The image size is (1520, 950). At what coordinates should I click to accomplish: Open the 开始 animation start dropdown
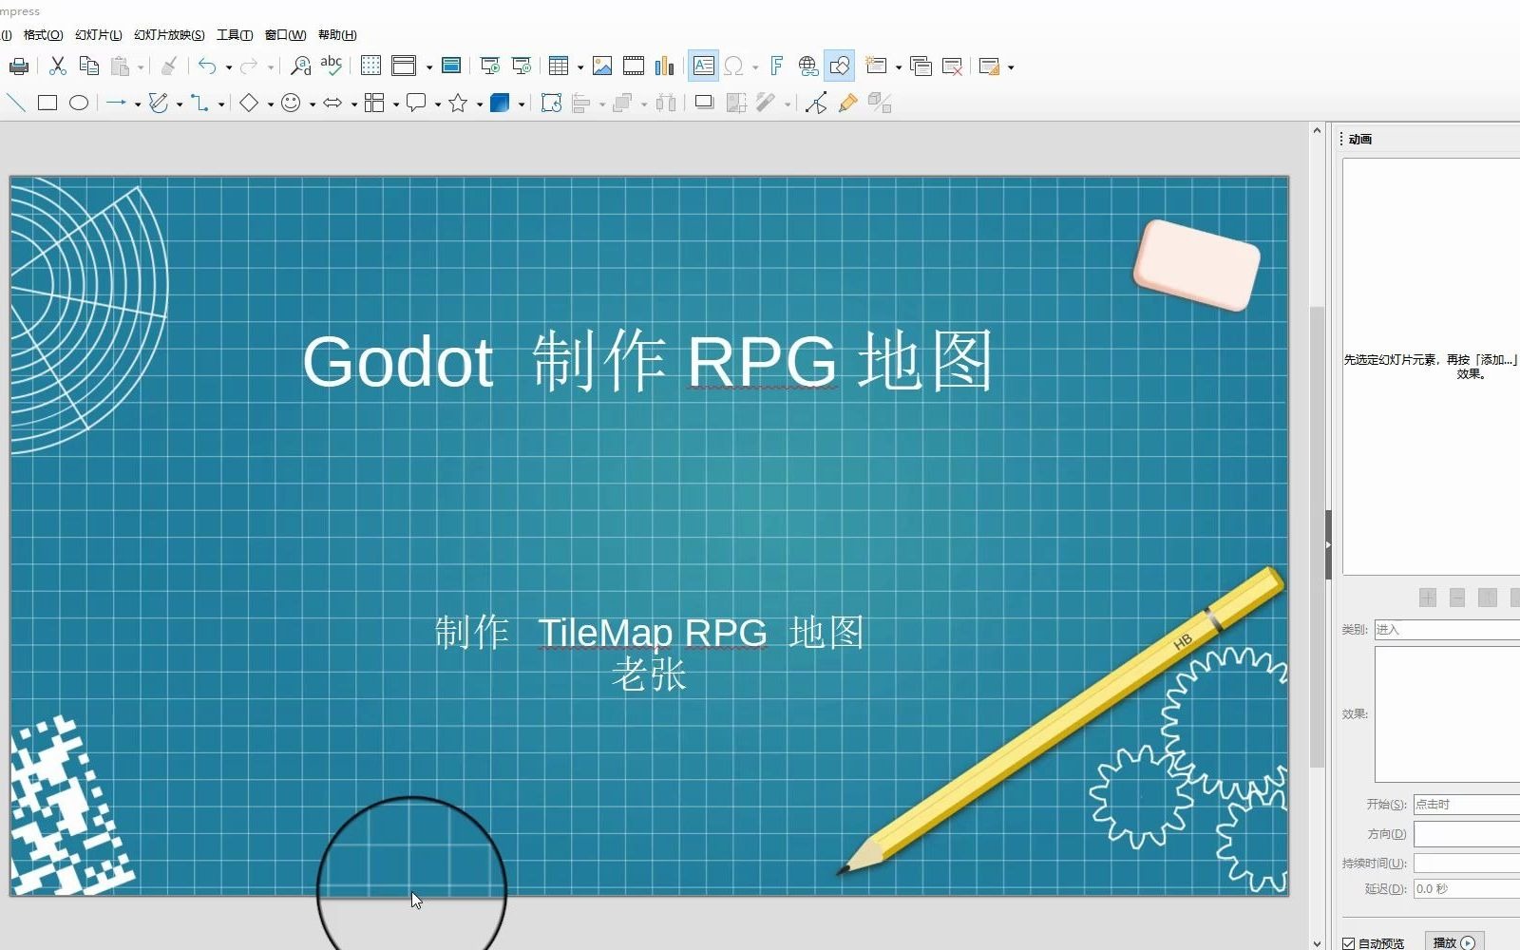1465,804
